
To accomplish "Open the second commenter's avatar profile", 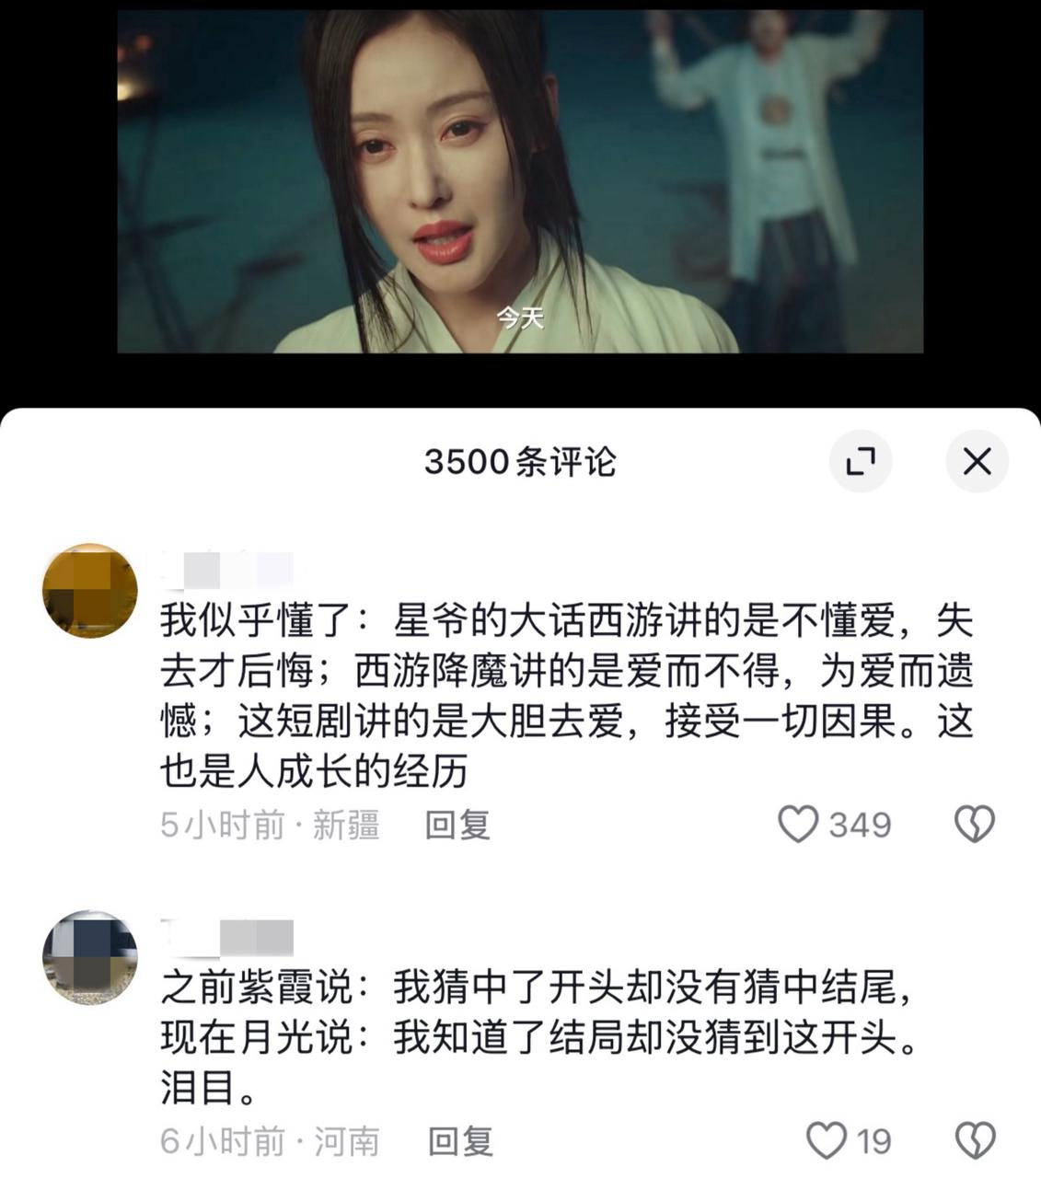I will (90, 957).
